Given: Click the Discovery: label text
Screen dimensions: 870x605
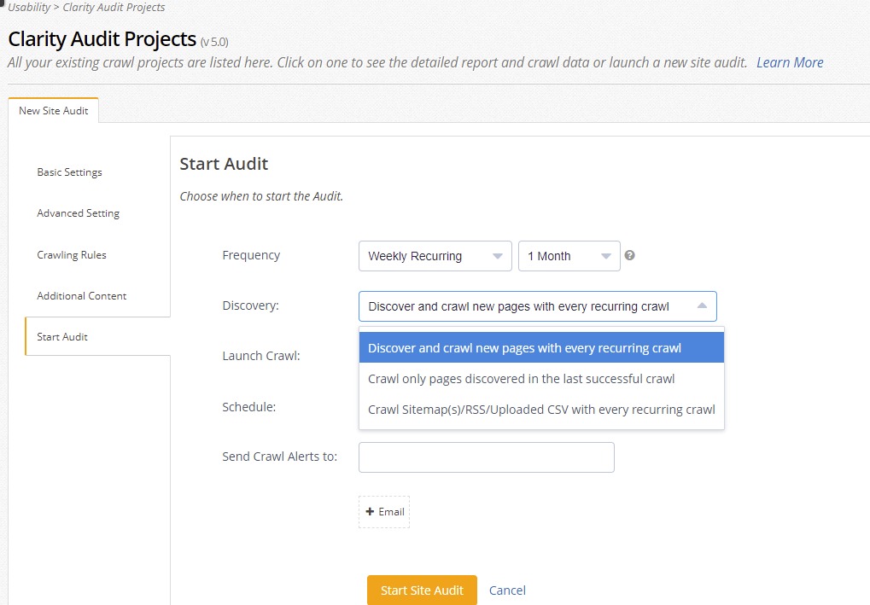Looking at the screenshot, I should click(250, 305).
